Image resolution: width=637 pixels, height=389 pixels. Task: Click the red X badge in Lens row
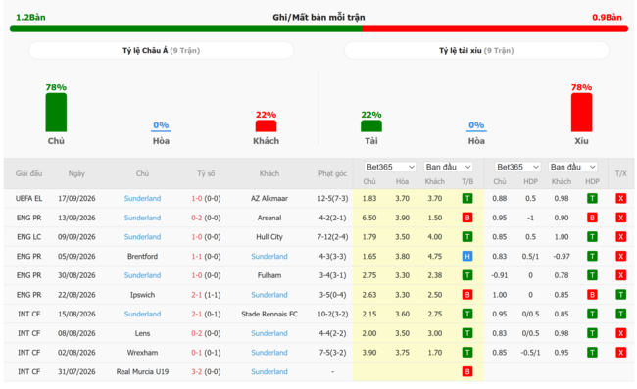click(620, 333)
